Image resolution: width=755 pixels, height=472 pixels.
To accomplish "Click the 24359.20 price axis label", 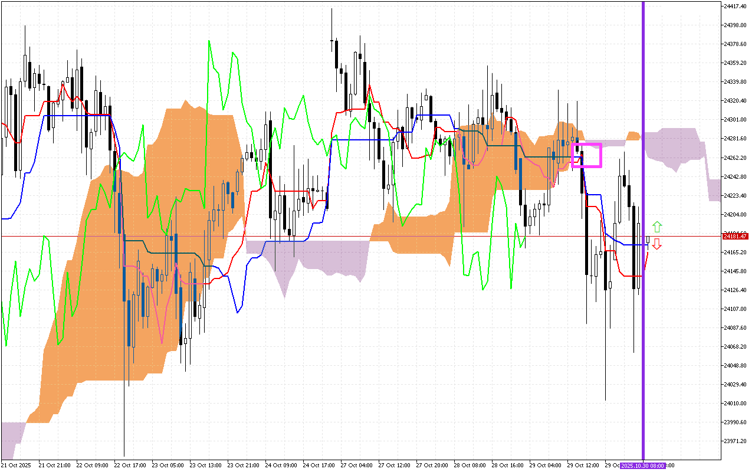I will [735, 63].
